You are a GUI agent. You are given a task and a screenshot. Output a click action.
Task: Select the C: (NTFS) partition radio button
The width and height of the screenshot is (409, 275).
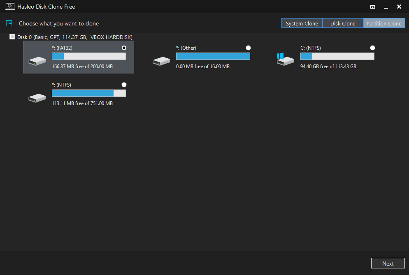coord(372,48)
